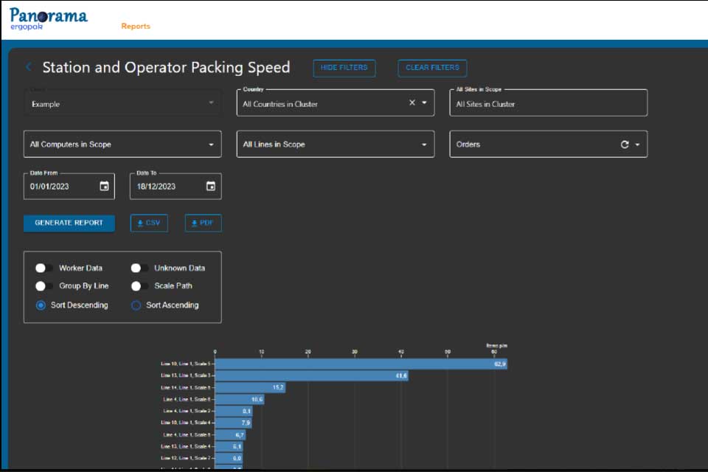Expand the All Computers in Scope dropdown
The width and height of the screenshot is (708, 472).
(122, 144)
